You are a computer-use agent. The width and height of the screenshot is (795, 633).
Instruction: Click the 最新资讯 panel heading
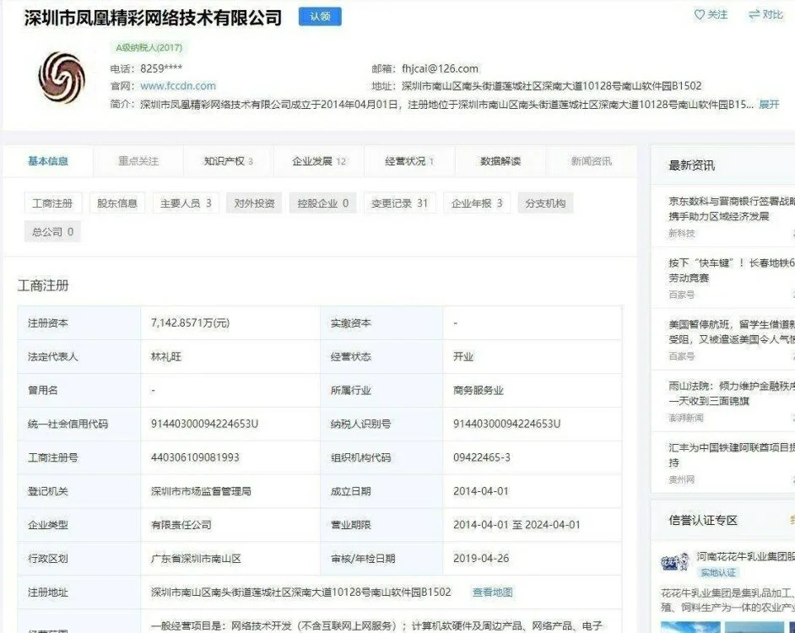click(x=691, y=165)
